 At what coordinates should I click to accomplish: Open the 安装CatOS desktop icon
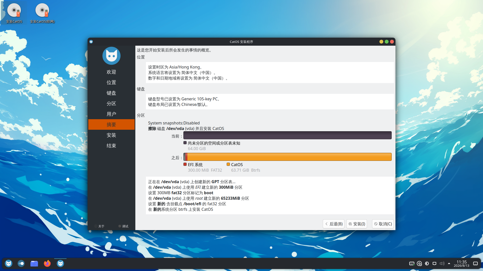[14, 13]
